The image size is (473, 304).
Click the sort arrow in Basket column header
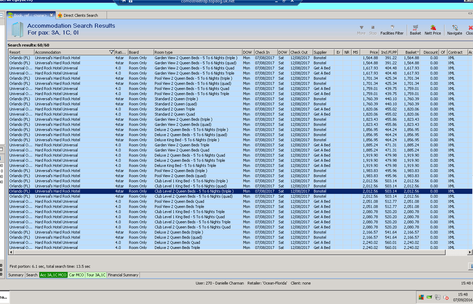click(418, 52)
